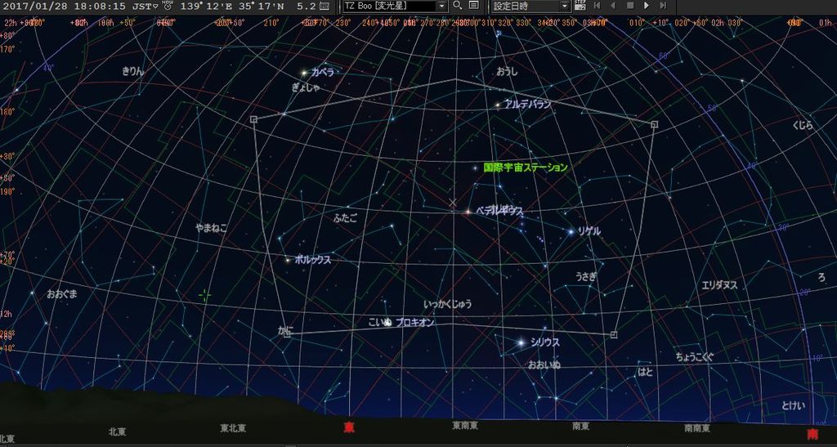Click the star Procyon (プロキオン)
This screenshot has height=447, width=837.
pyautogui.click(x=388, y=322)
